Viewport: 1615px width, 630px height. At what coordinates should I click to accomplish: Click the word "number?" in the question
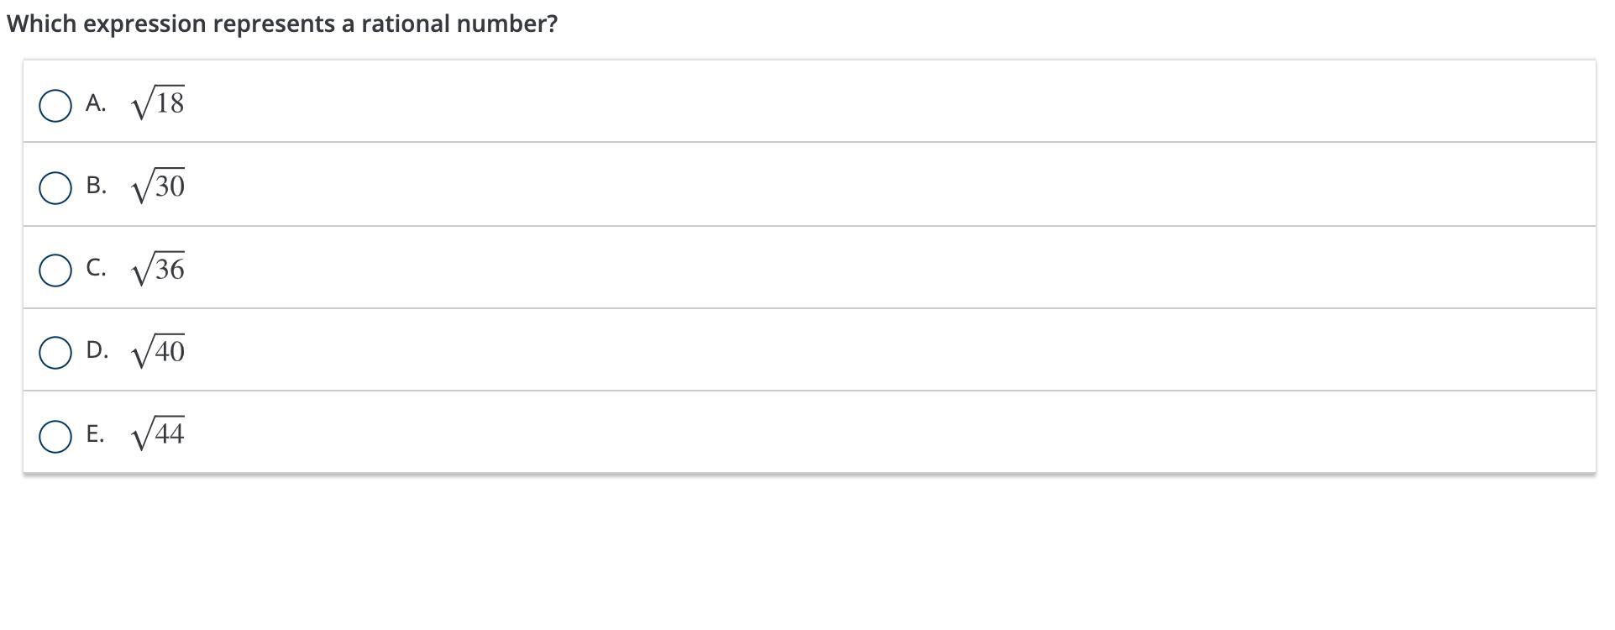507,24
